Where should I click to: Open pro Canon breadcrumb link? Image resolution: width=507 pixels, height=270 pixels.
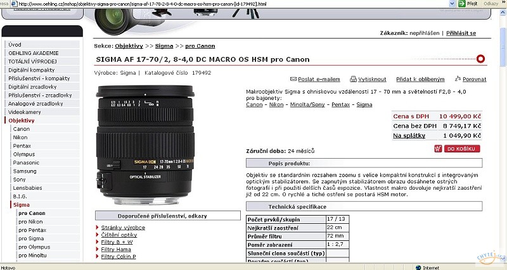[x=200, y=46]
